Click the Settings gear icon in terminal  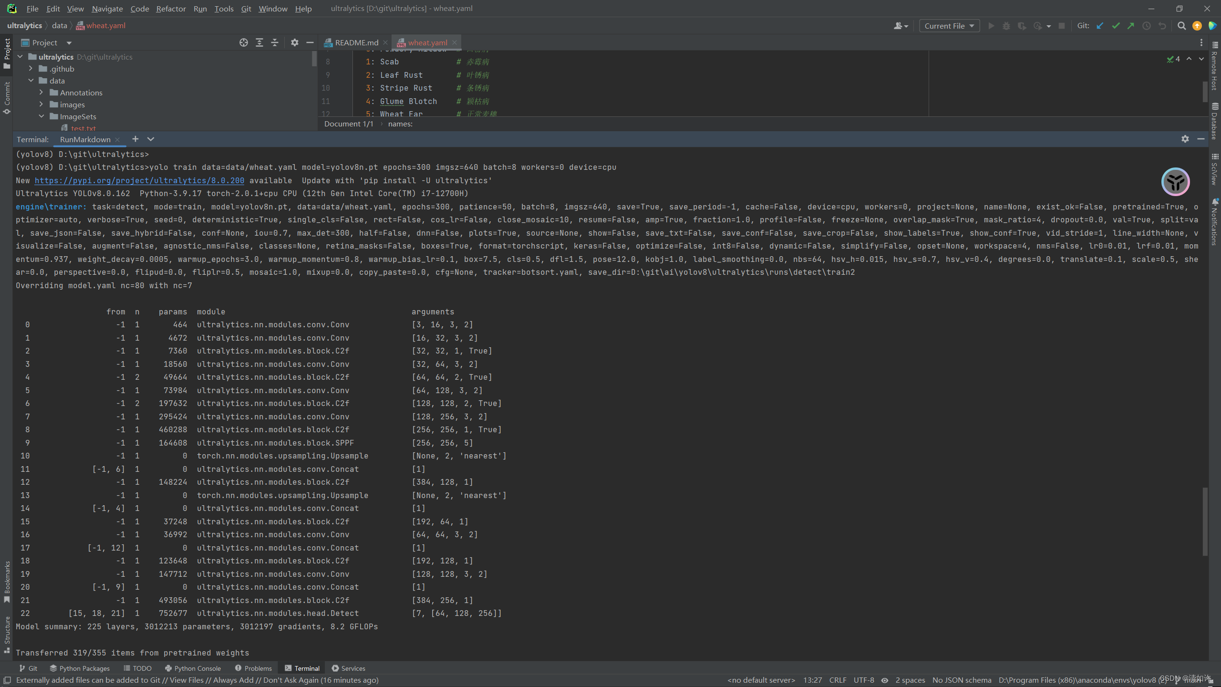pyautogui.click(x=1185, y=138)
